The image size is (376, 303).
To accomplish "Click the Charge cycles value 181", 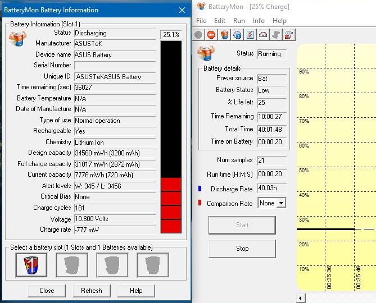I will (x=115, y=208).
